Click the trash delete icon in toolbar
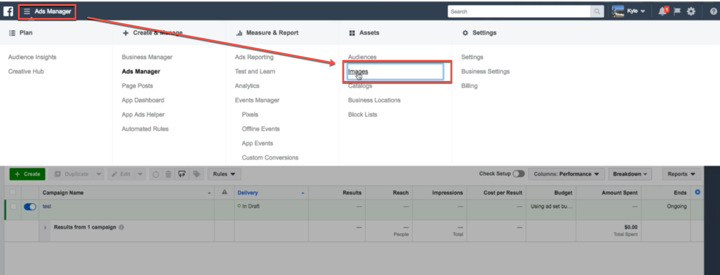 tap(168, 174)
